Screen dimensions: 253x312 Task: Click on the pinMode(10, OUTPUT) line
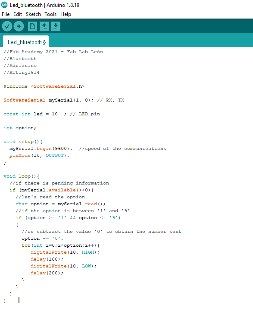point(39,156)
